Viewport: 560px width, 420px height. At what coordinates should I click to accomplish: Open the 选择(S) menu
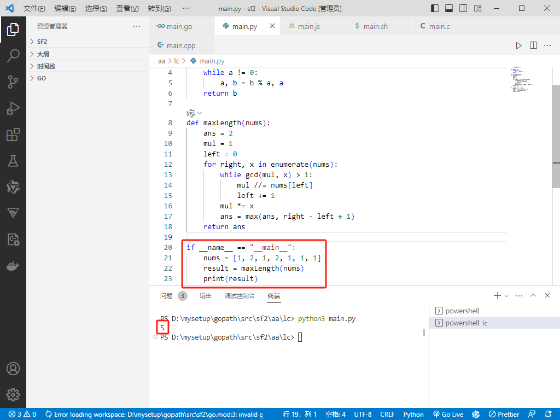pyautogui.click(x=96, y=9)
